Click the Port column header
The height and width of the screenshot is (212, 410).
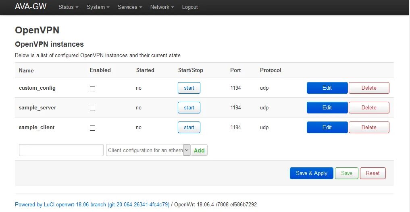click(x=235, y=70)
